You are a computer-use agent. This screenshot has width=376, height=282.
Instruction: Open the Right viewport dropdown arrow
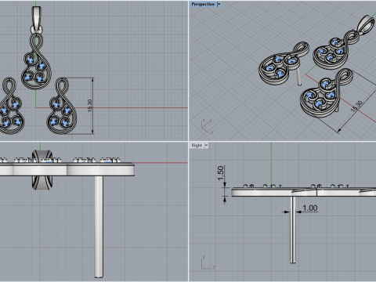point(206,146)
